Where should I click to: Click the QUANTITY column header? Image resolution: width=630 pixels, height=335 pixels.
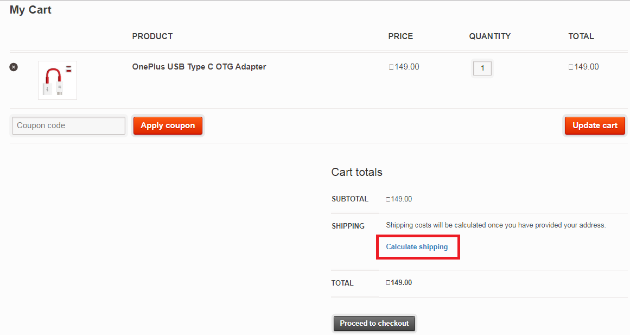(x=490, y=36)
